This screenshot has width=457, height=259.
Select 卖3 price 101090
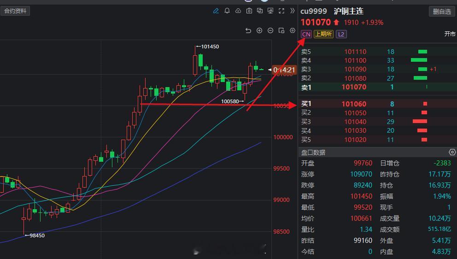[355, 69]
